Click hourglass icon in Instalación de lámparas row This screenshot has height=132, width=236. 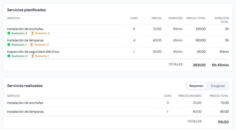pyautogui.click(x=31, y=45)
